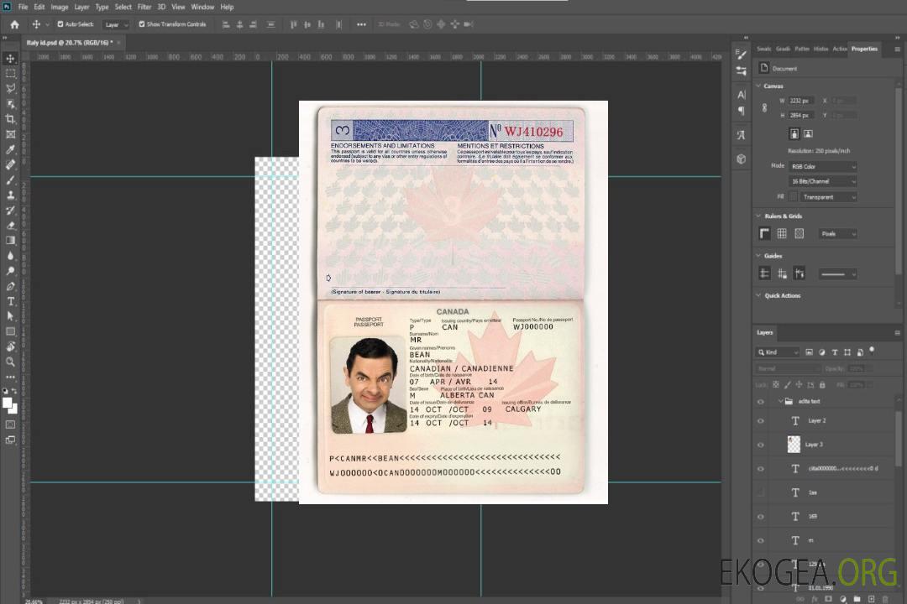Select the Crop tool
907x604 pixels.
[10, 119]
